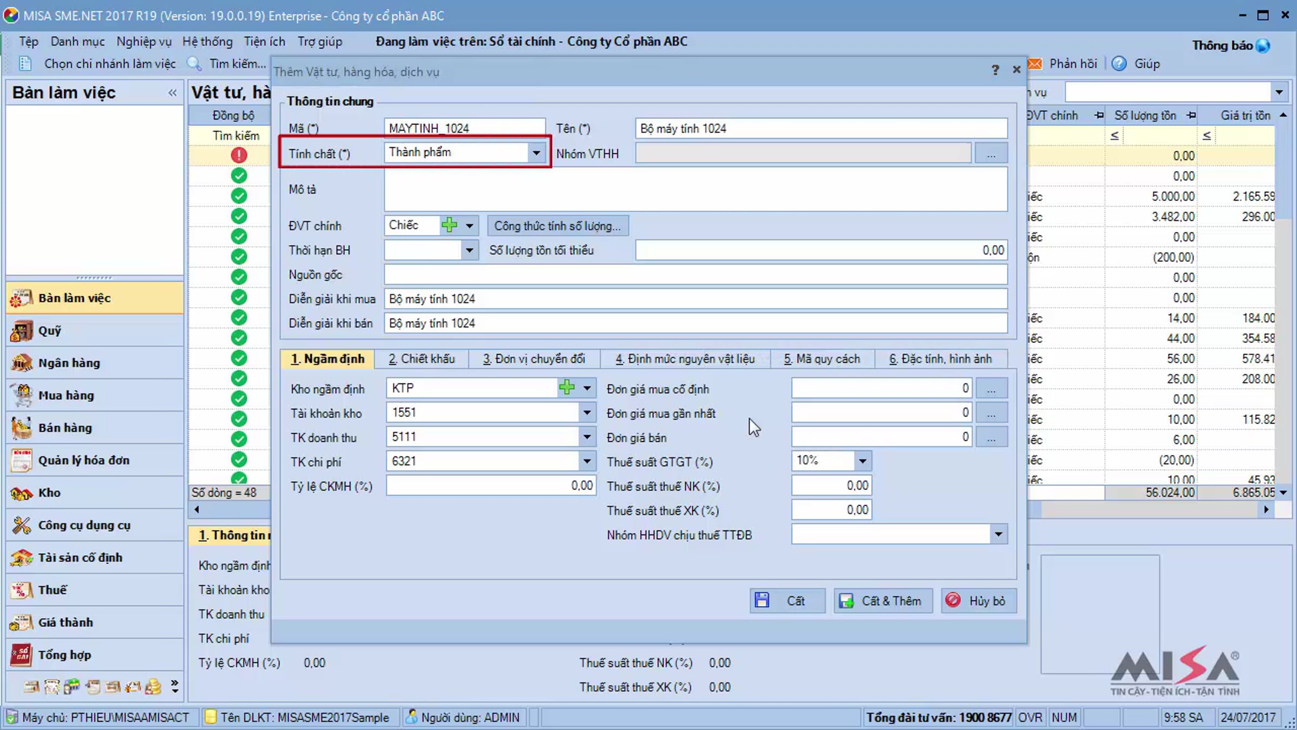
Task: Click green plus to add ĐVT chính
Action: (x=449, y=225)
